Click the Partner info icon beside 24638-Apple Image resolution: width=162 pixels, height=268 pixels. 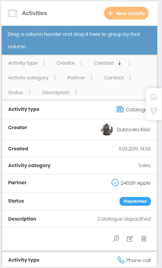115,183
